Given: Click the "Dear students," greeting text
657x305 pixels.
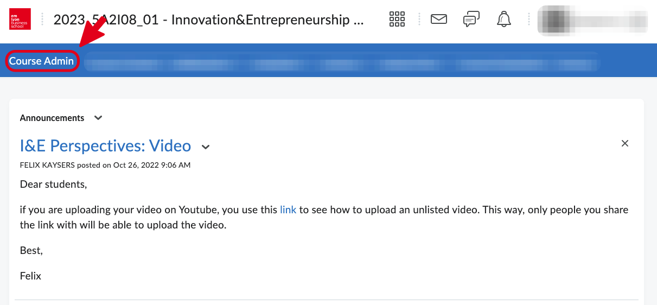Looking at the screenshot, I should 53,184.
